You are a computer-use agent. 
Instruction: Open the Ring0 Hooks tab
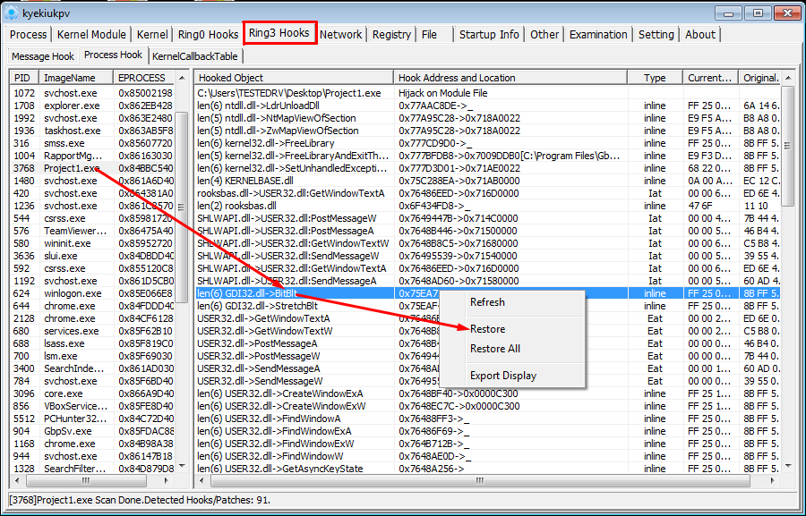[x=208, y=35]
